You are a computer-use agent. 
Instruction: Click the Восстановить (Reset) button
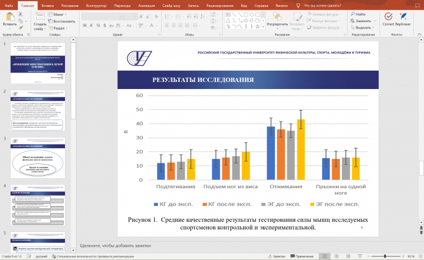(62, 21)
